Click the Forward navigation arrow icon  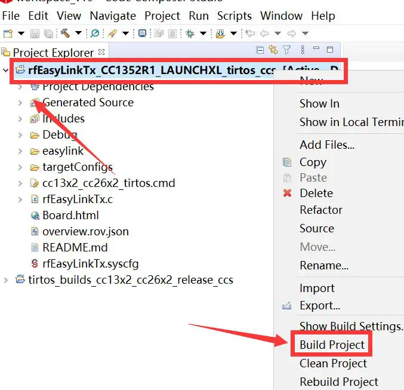(291, 33)
